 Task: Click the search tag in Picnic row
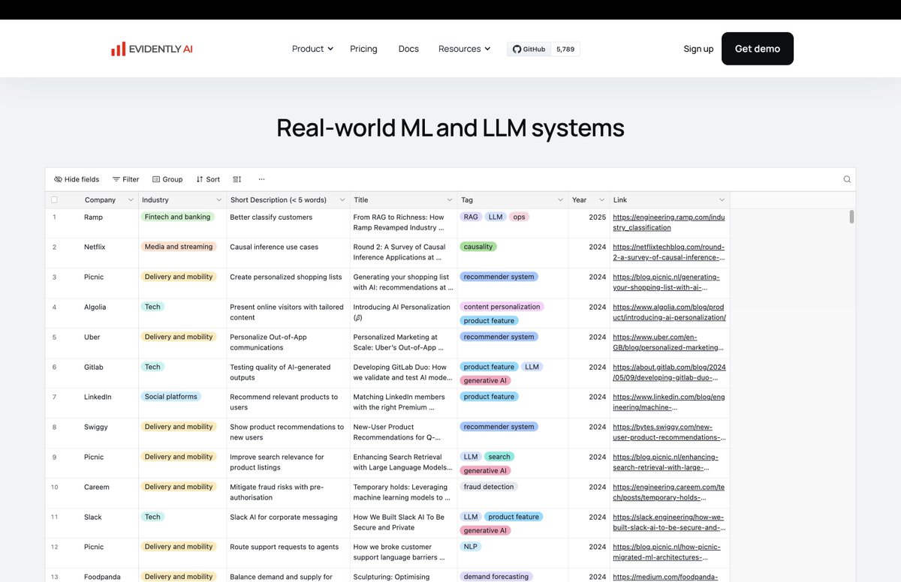(x=499, y=457)
